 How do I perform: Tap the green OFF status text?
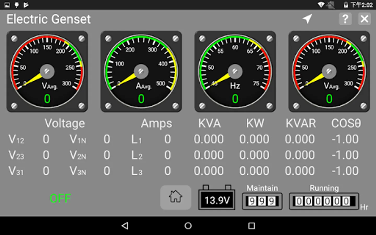click(x=60, y=199)
